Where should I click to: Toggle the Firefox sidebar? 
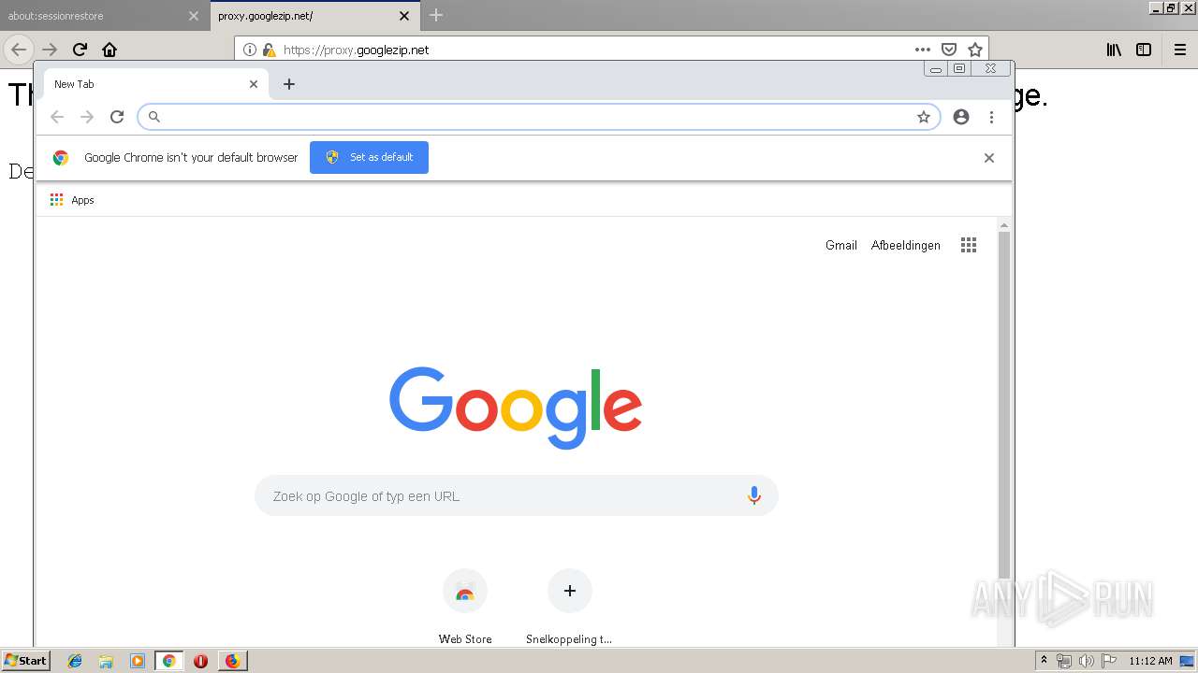tap(1144, 50)
